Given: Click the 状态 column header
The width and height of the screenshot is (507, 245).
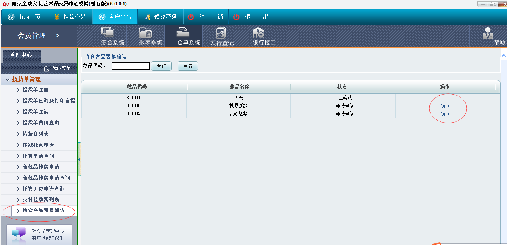Looking at the screenshot, I should (x=342, y=87).
